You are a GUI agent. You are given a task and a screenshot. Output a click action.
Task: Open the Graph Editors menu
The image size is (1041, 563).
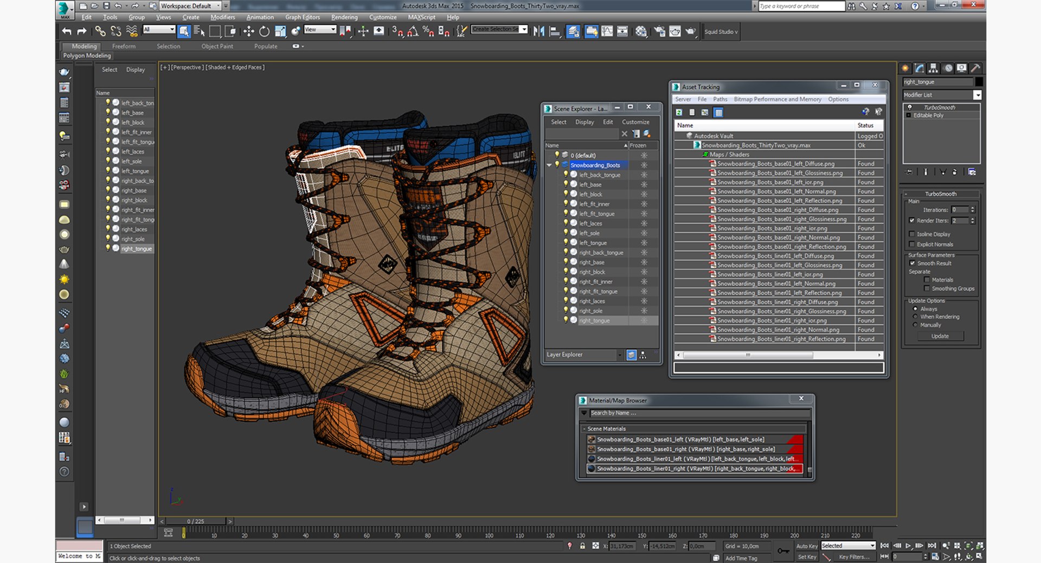[x=303, y=17]
